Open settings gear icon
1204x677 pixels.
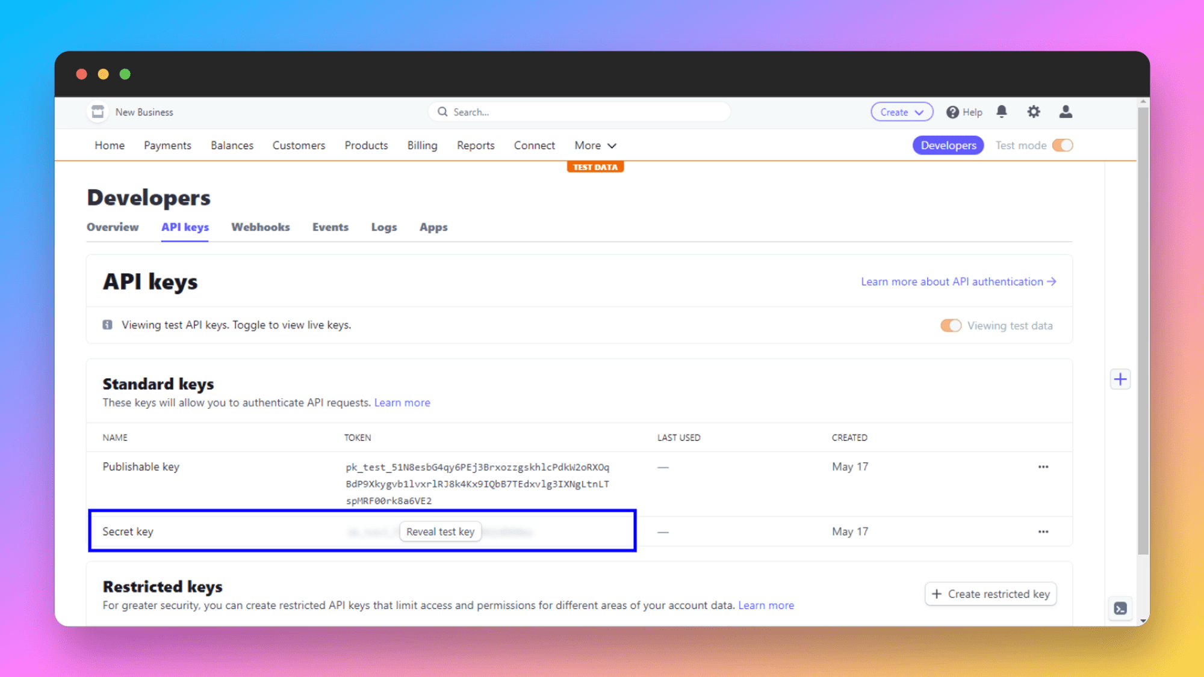(x=1034, y=112)
